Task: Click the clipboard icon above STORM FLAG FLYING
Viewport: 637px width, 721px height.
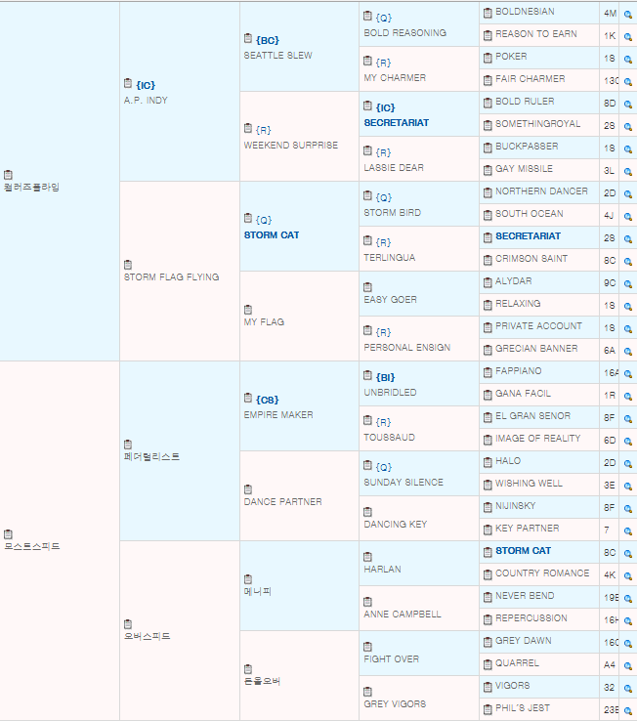Action: tap(128, 265)
